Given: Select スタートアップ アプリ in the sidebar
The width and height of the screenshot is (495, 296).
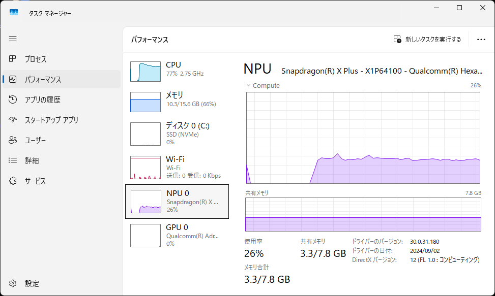Looking at the screenshot, I should coord(13,120).
